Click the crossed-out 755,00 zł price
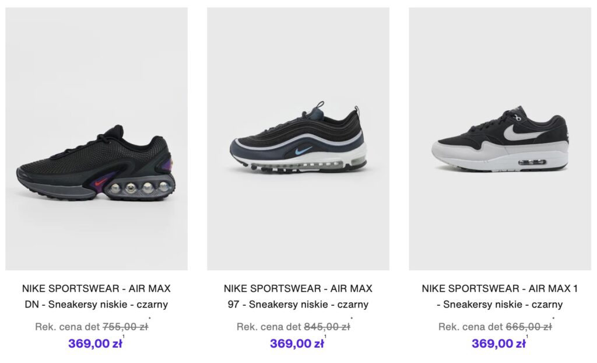 click(x=125, y=327)
